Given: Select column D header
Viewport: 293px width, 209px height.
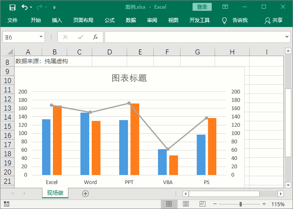Looking at the screenshot, I should (x=110, y=52).
